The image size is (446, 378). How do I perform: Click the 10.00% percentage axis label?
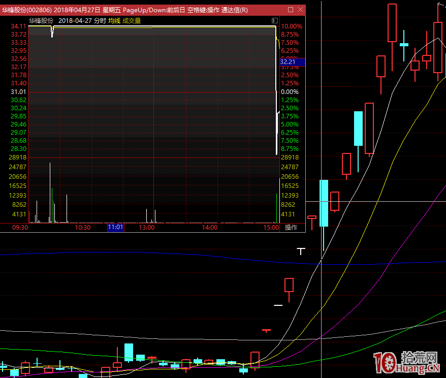[x=292, y=26]
